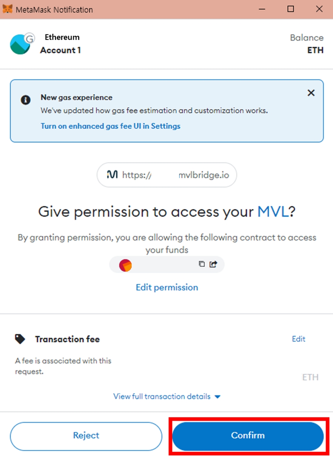The image size is (333, 457).
Task: Edit the transaction fee
Action: (x=299, y=339)
